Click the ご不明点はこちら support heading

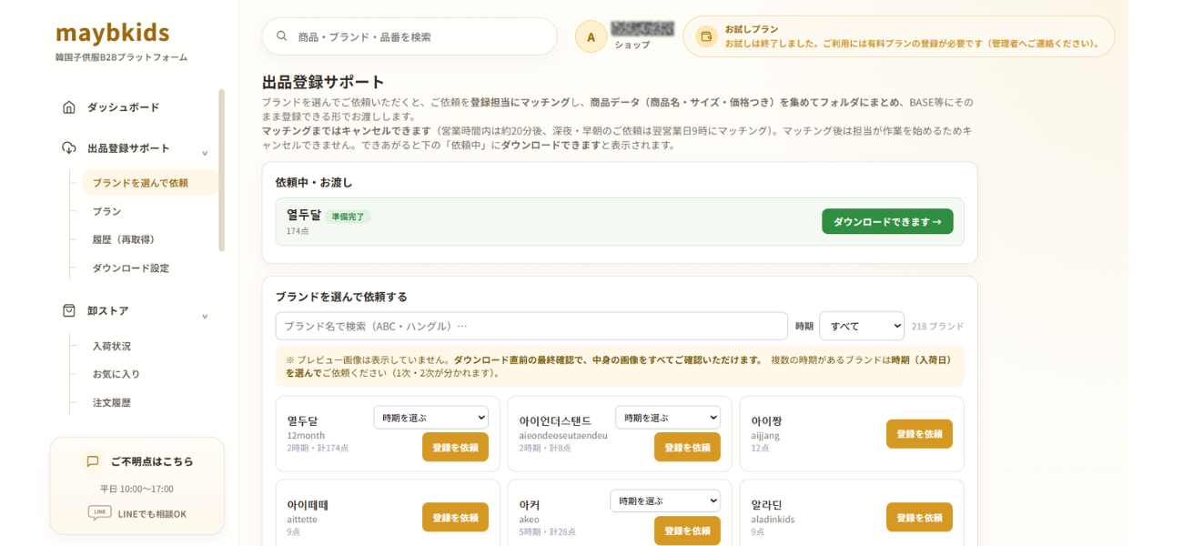(152, 461)
